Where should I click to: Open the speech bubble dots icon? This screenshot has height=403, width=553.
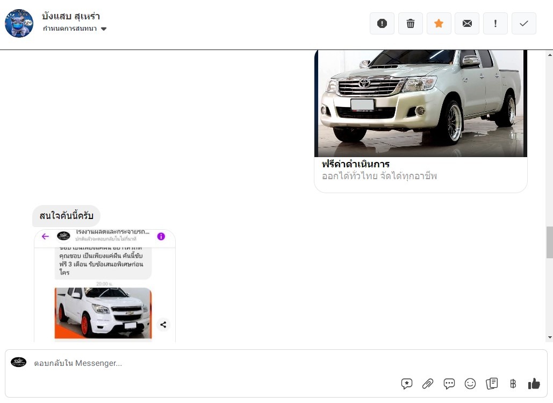click(x=449, y=384)
